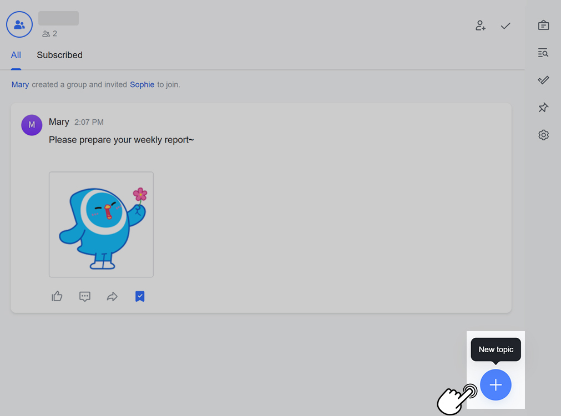View the group member count of 2
Viewport: 561px width, 416px height.
pos(50,34)
